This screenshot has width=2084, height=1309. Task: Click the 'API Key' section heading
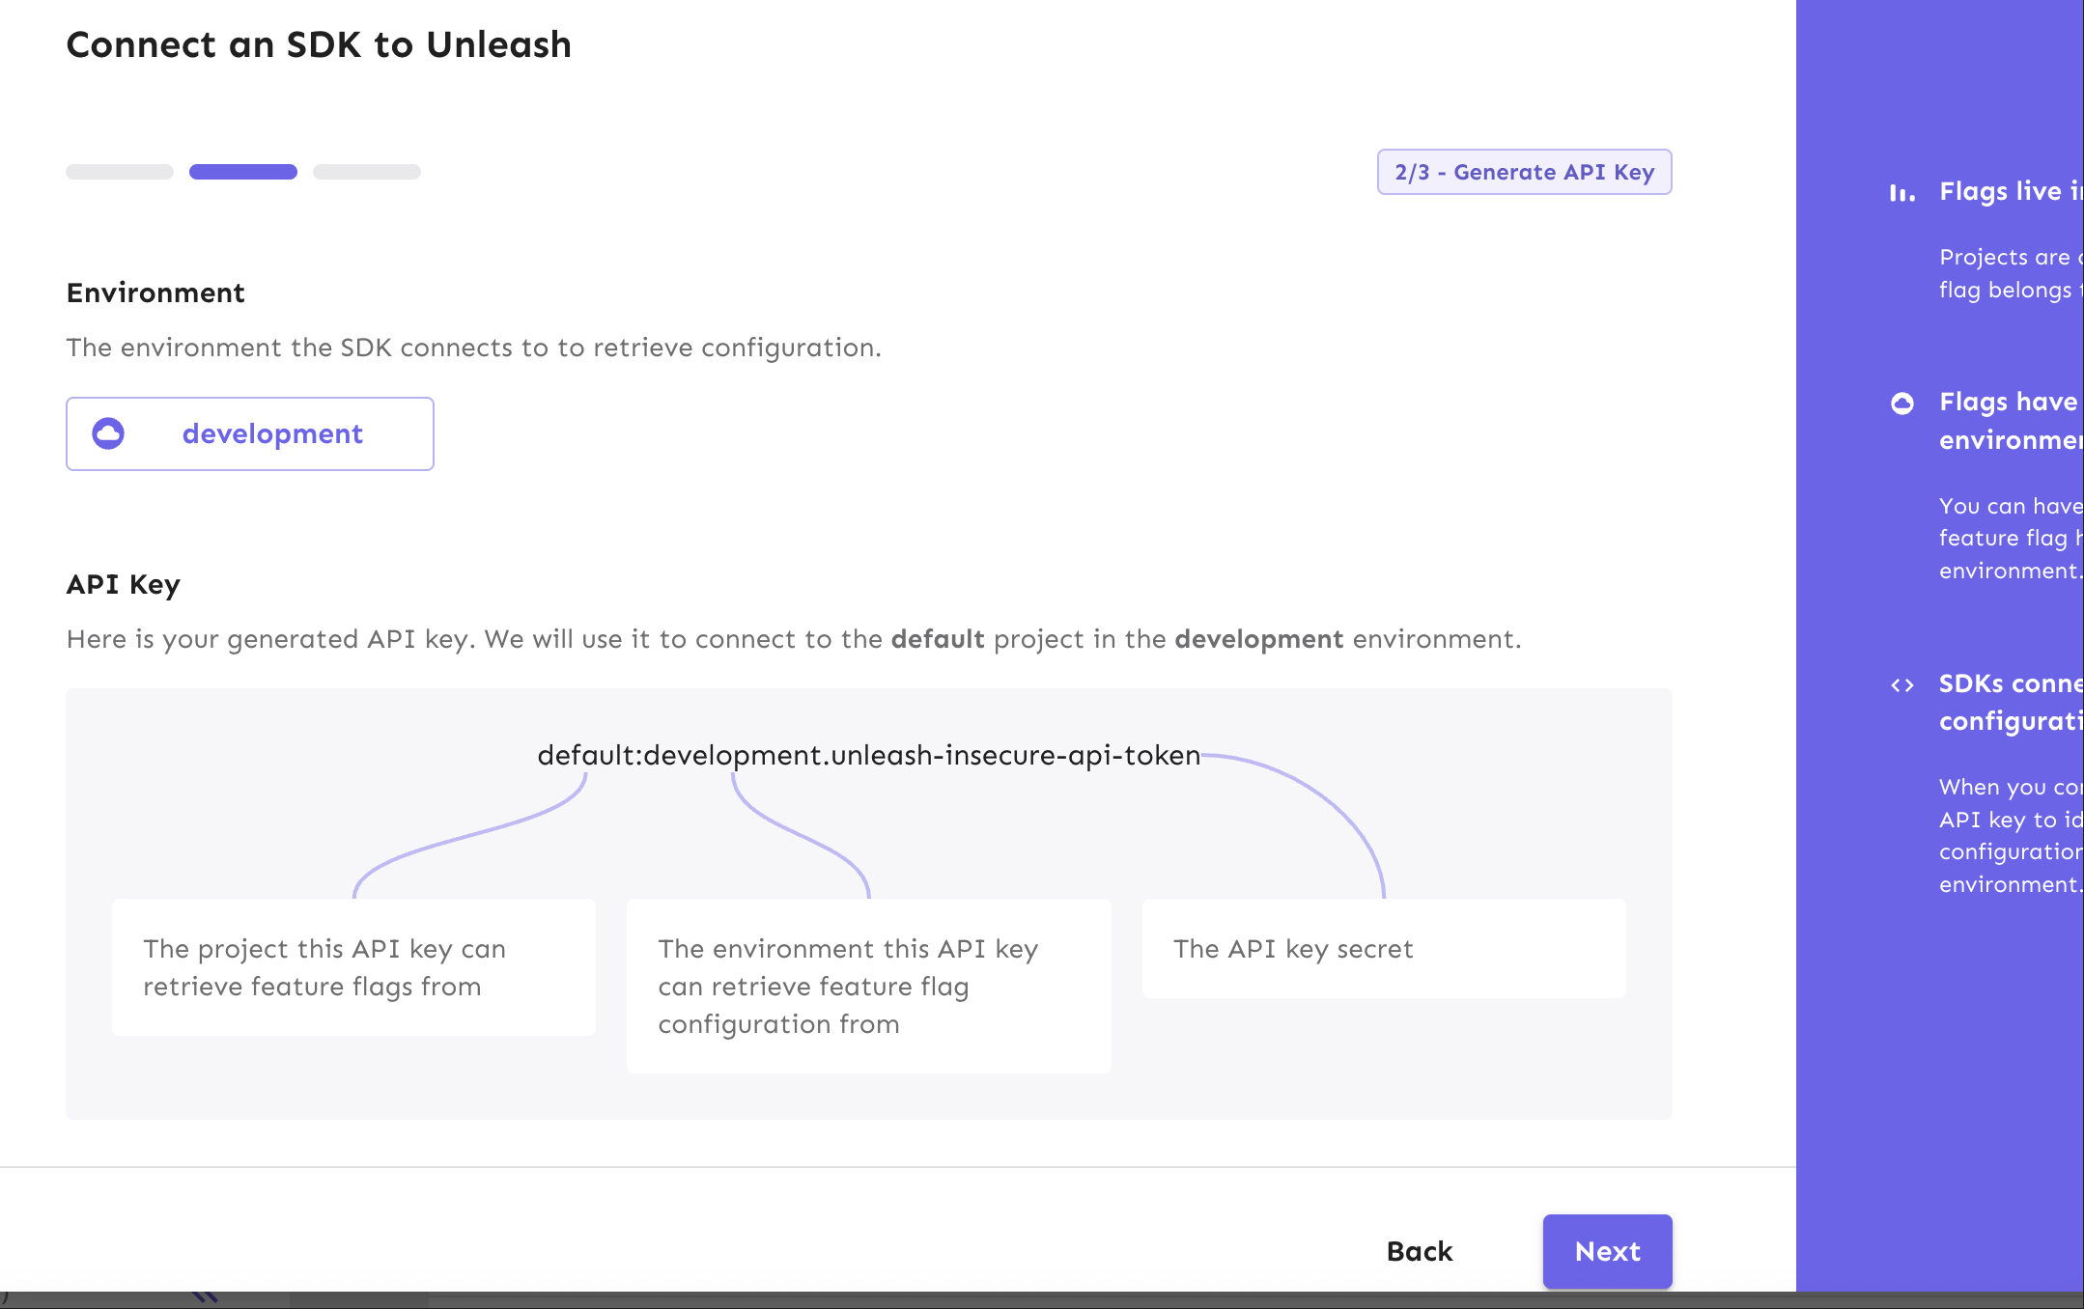(124, 584)
